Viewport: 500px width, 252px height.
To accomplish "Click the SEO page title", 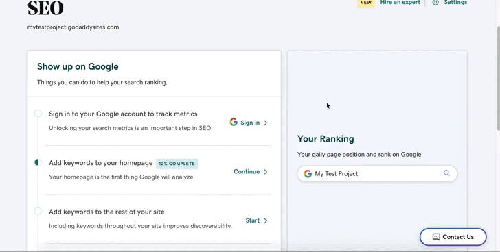I will click(45, 8).
